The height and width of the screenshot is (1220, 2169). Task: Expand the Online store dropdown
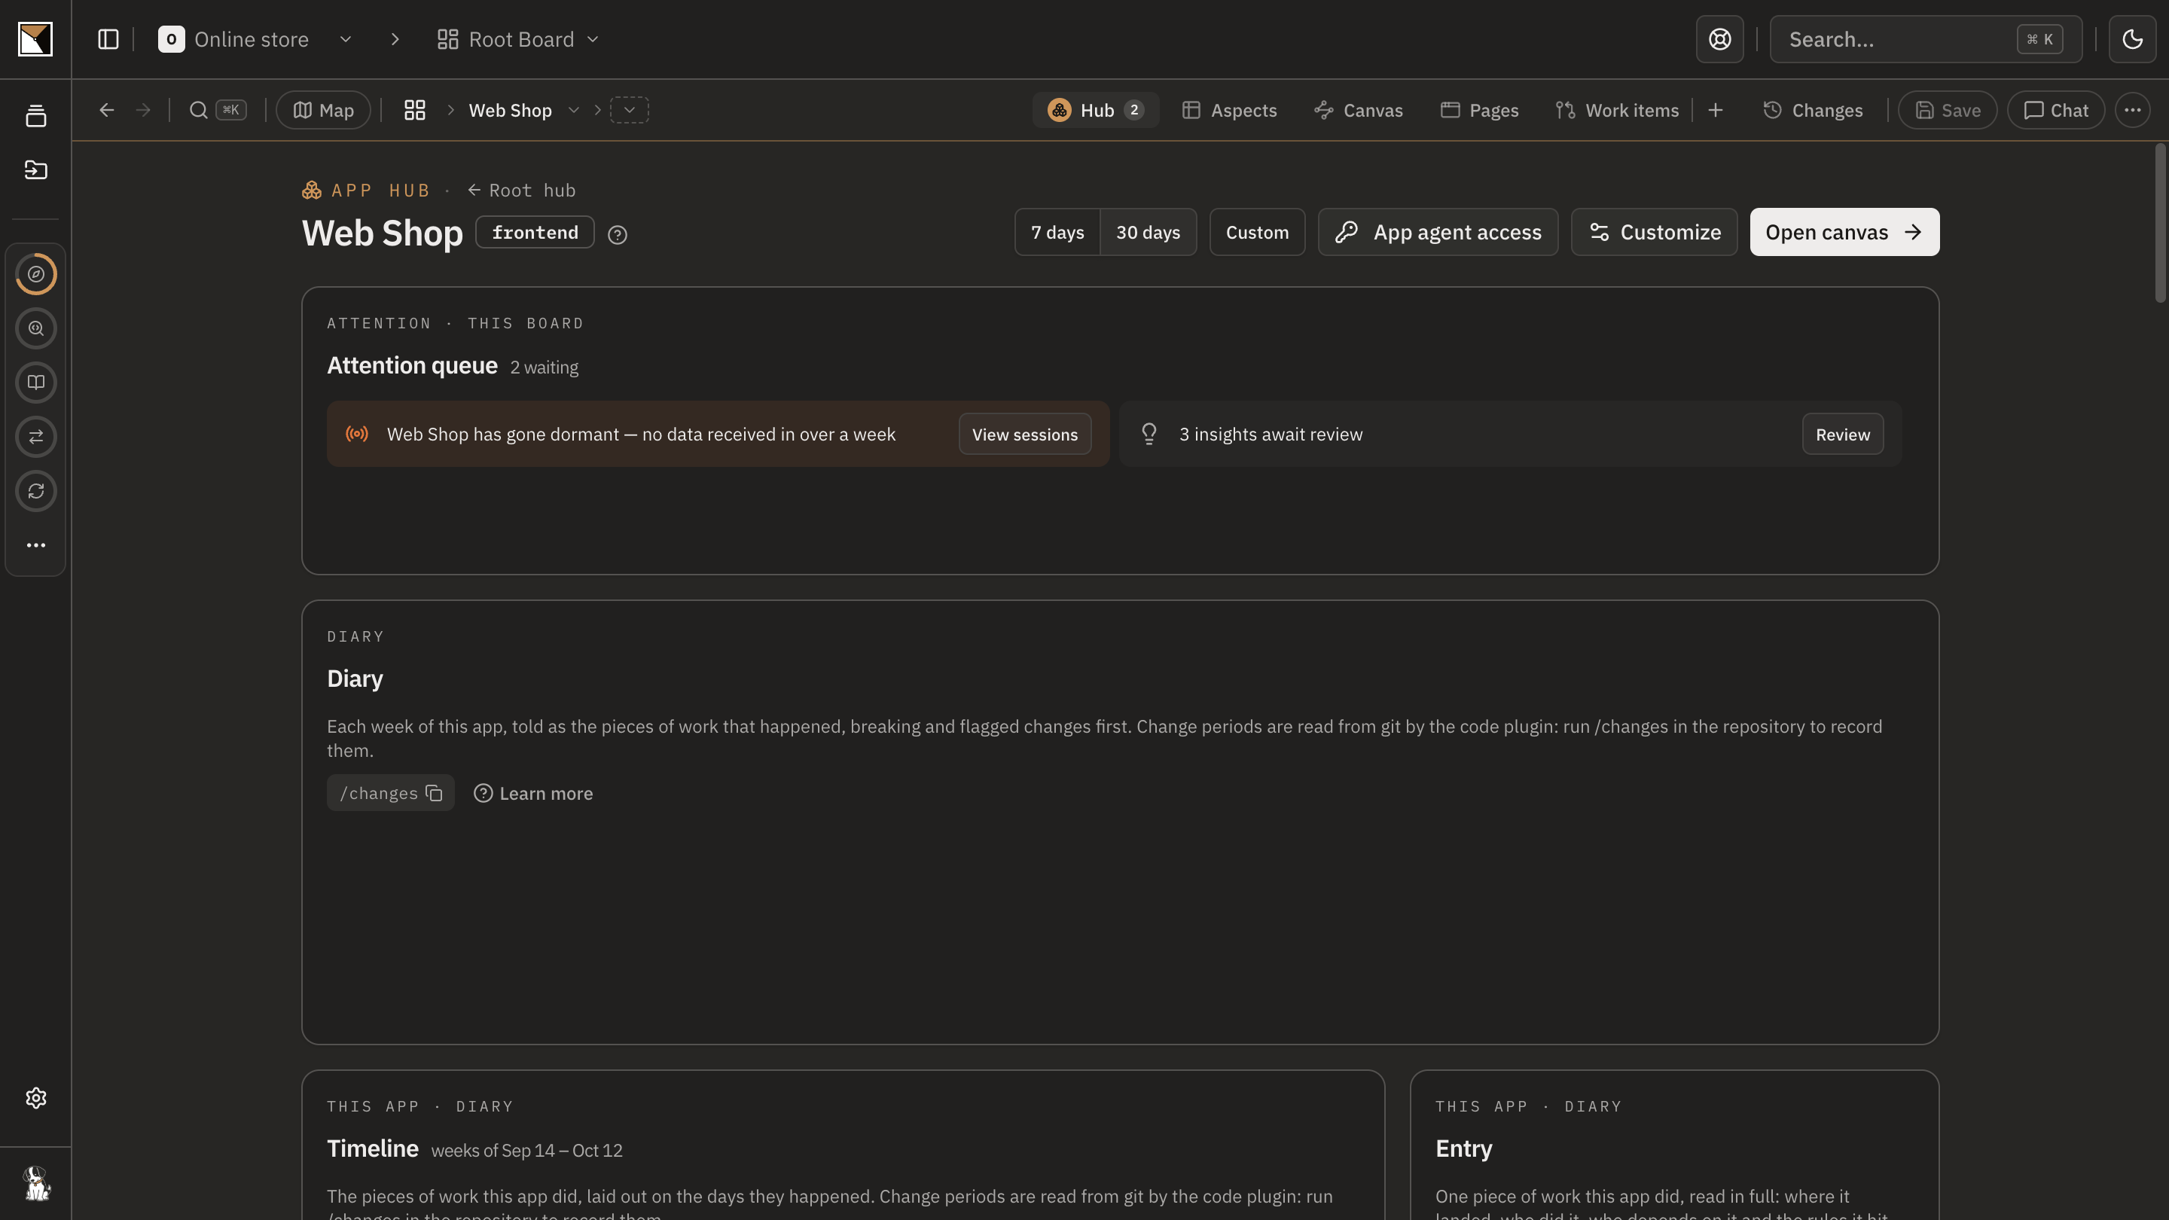(345, 40)
